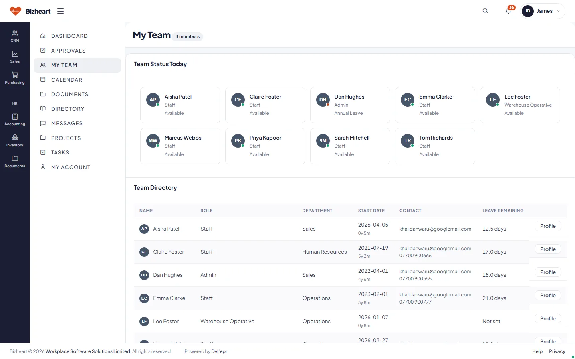Screen dimensions: 575x359
Task: Go to Dashboard in the menu
Action: [x=77, y=36]
